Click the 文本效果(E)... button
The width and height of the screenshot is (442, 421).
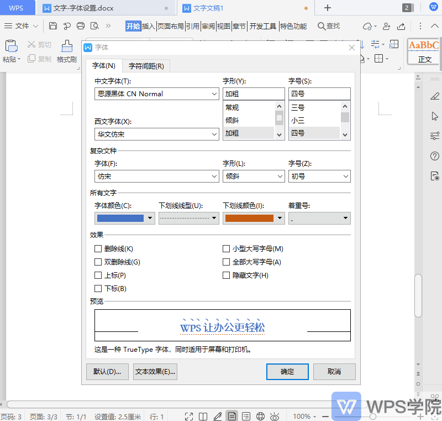point(155,372)
